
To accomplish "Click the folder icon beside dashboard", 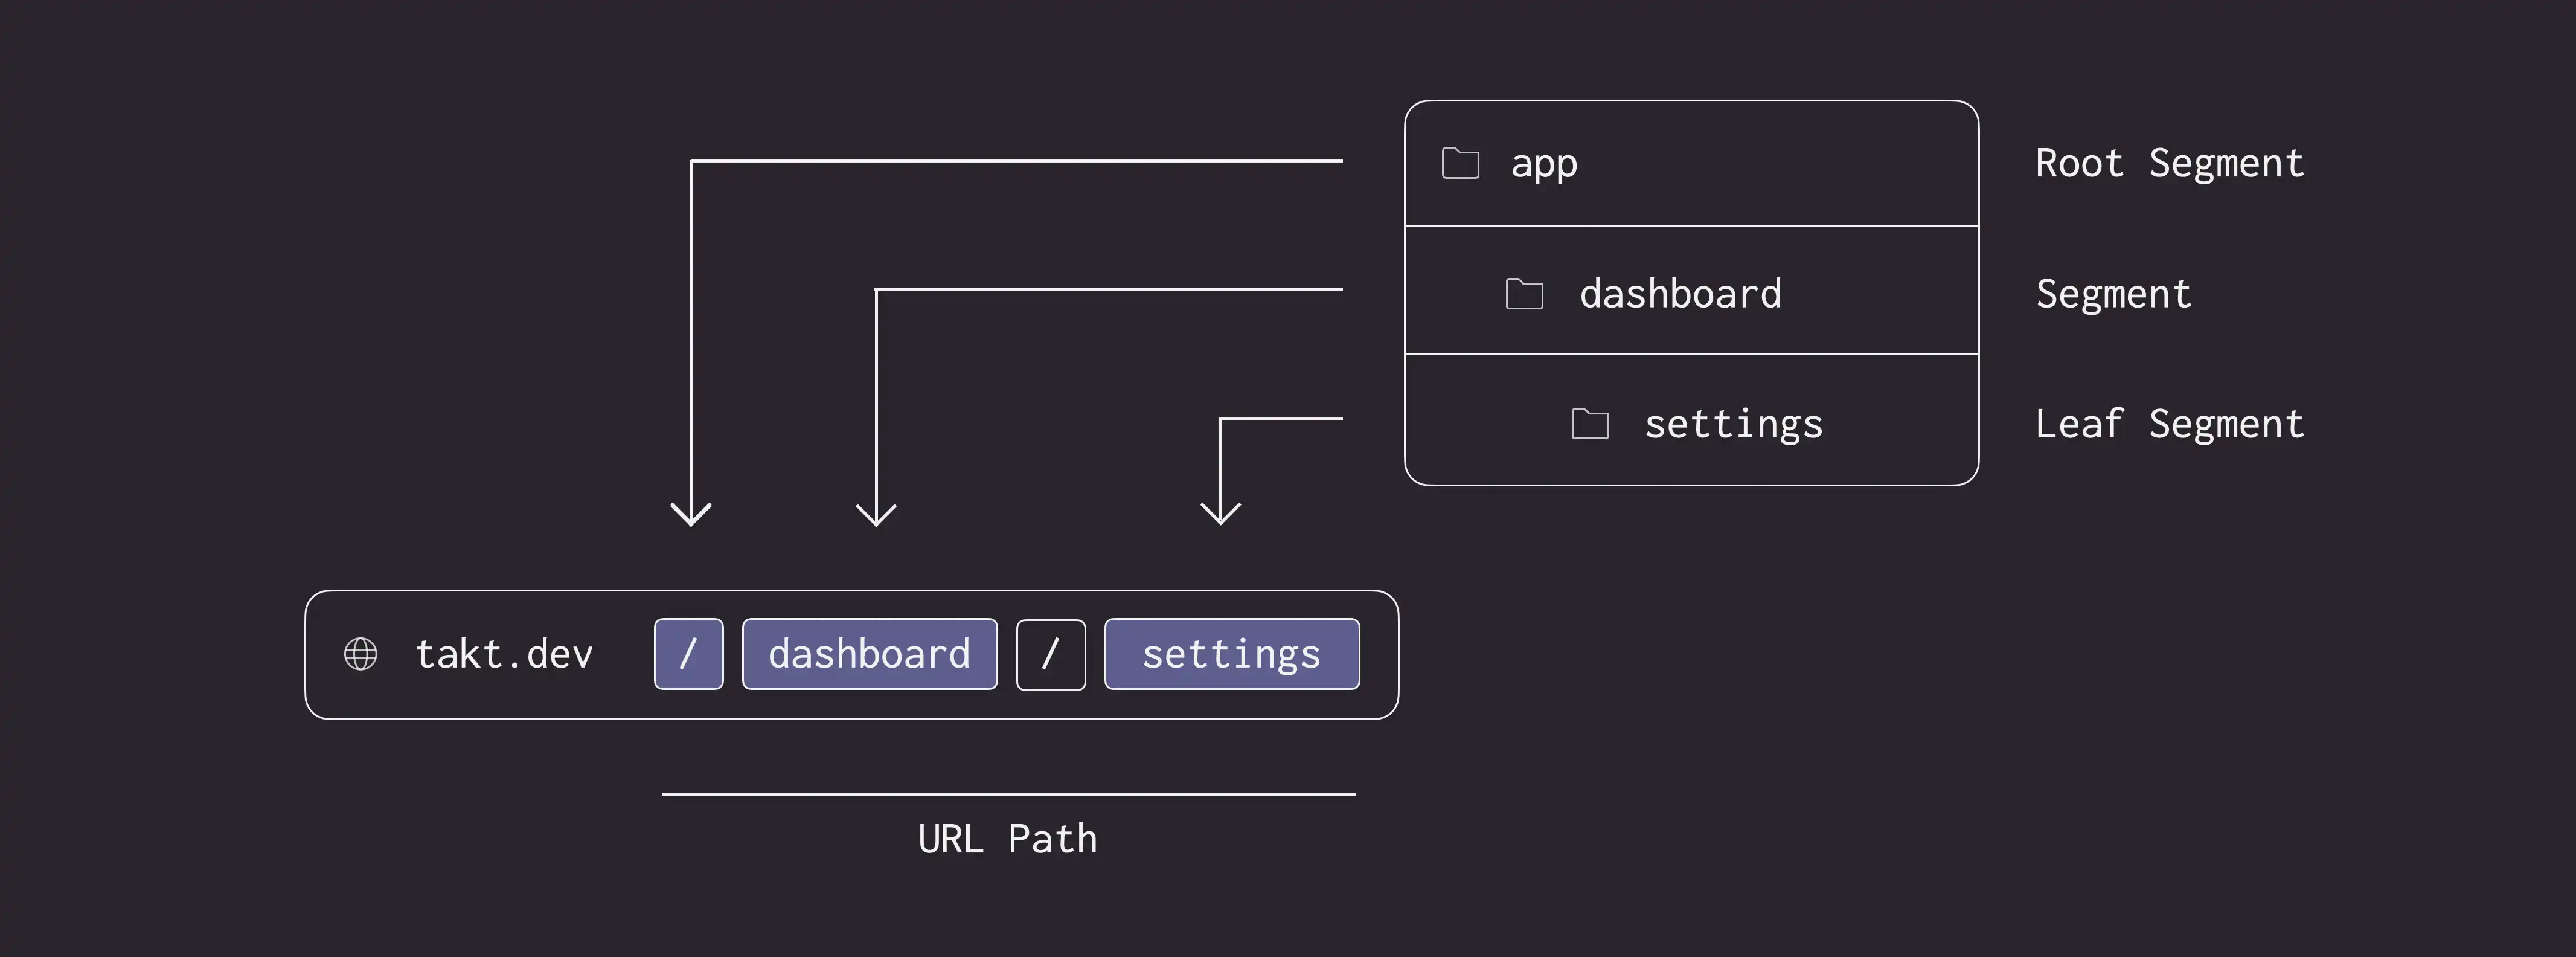I will (x=1524, y=293).
